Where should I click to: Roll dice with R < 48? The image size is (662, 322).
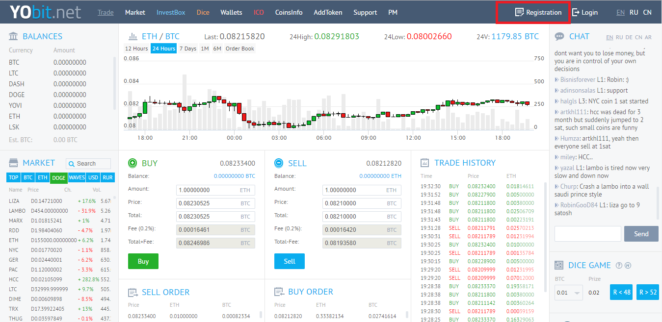pos(621,292)
